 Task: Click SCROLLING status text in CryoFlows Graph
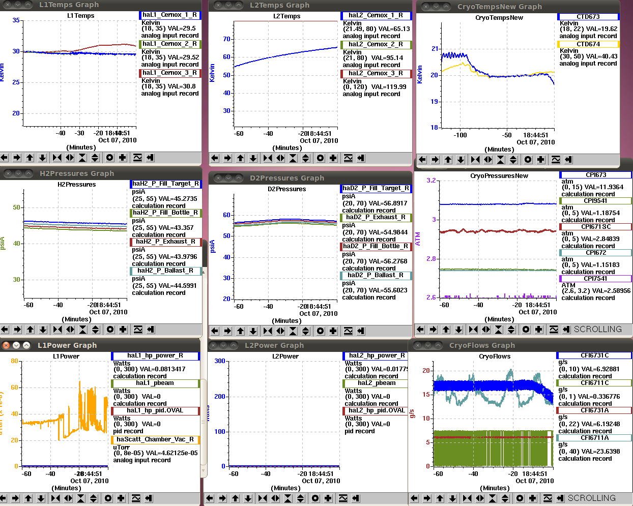pyautogui.click(x=591, y=498)
